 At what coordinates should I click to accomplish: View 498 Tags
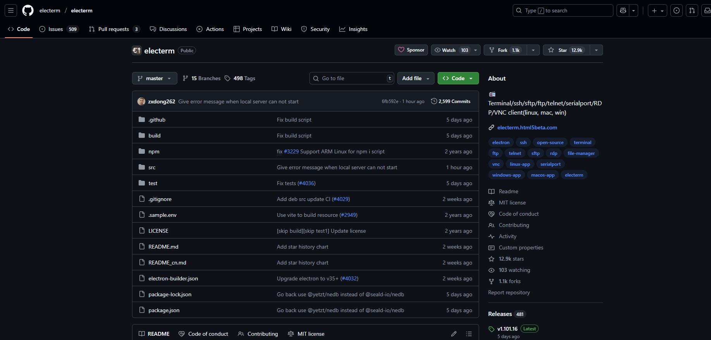[240, 78]
